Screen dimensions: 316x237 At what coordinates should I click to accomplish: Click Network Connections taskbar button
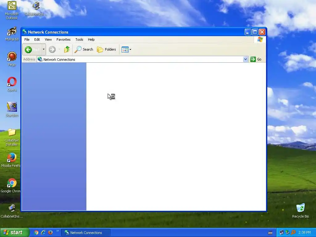pyautogui.click(x=86, y=233)
